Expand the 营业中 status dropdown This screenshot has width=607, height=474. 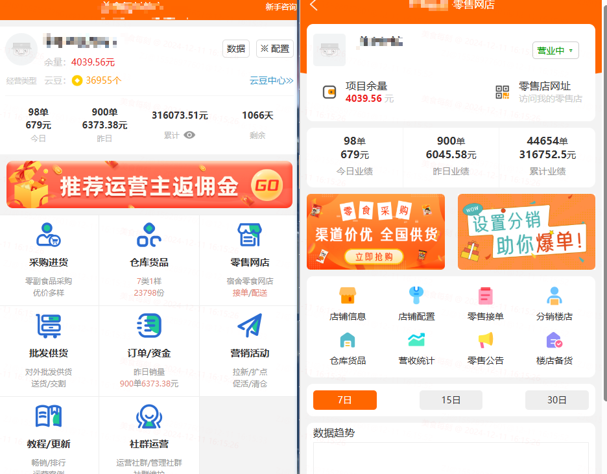point(556,51)
